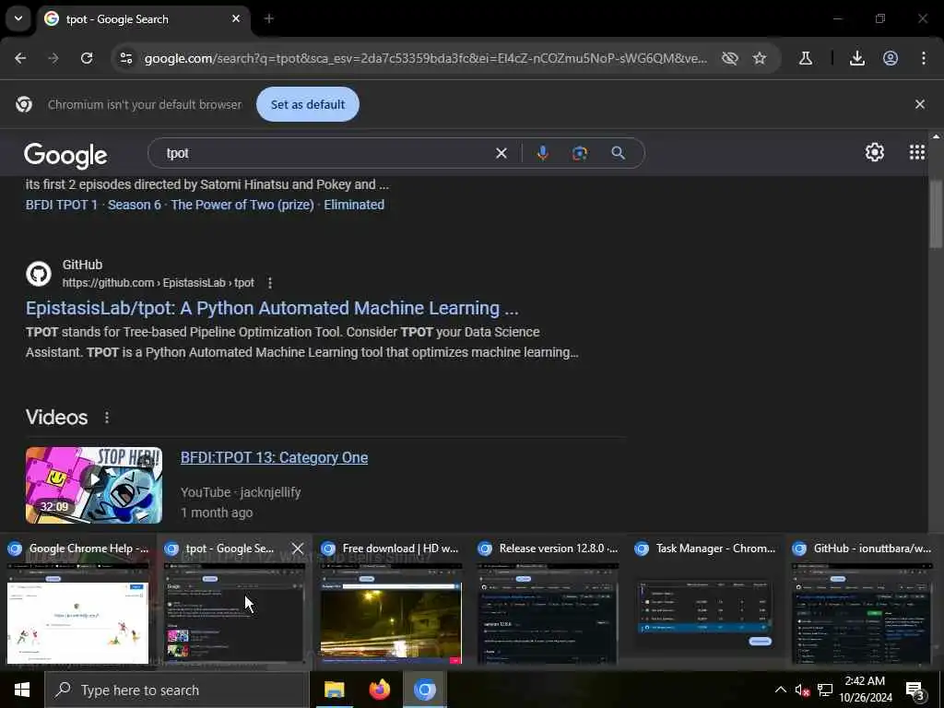Open the taskbar clock and date
This screenshot has width=944, height=708.
coord(865,690)
